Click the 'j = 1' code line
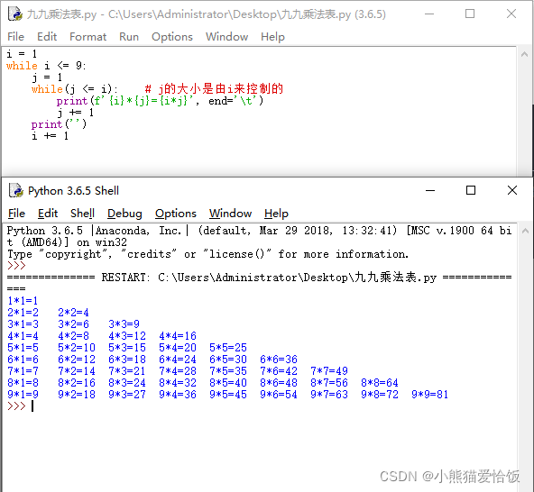Viewport: 534px width, 492px height. click(47, 77)
